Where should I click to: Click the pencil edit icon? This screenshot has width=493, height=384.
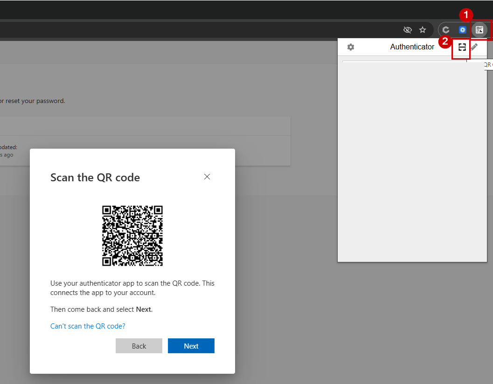pyautogui.click(x=474, y=47)
